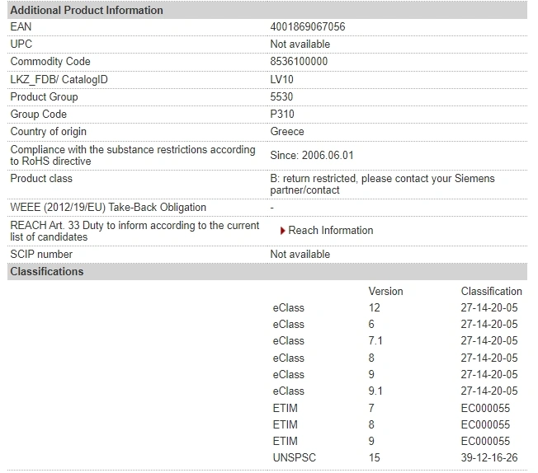The height and width of the screenshot is (473, 538).
Task: Click the Version column heading
Action: point(385,292)
